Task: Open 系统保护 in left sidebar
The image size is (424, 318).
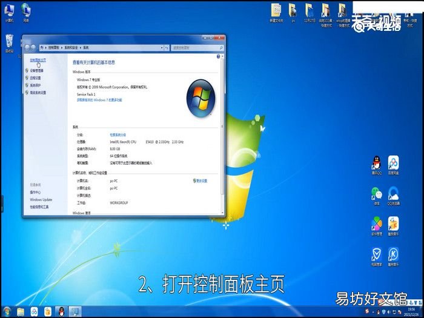Action: click(35, 85)
